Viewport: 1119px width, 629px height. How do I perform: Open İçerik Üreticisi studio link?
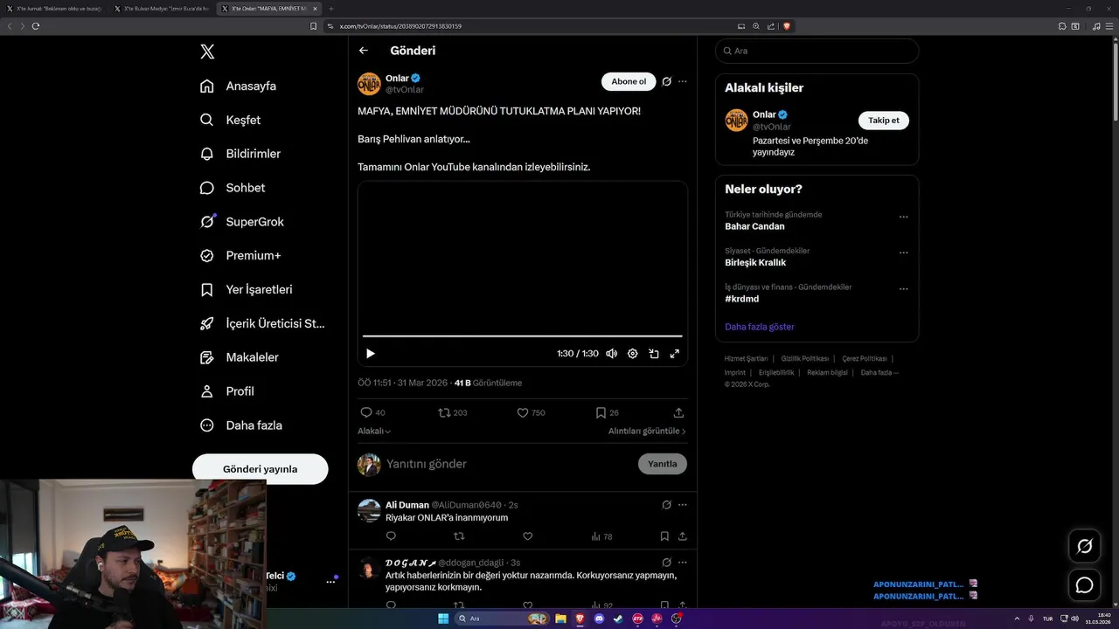pos(263,323)
